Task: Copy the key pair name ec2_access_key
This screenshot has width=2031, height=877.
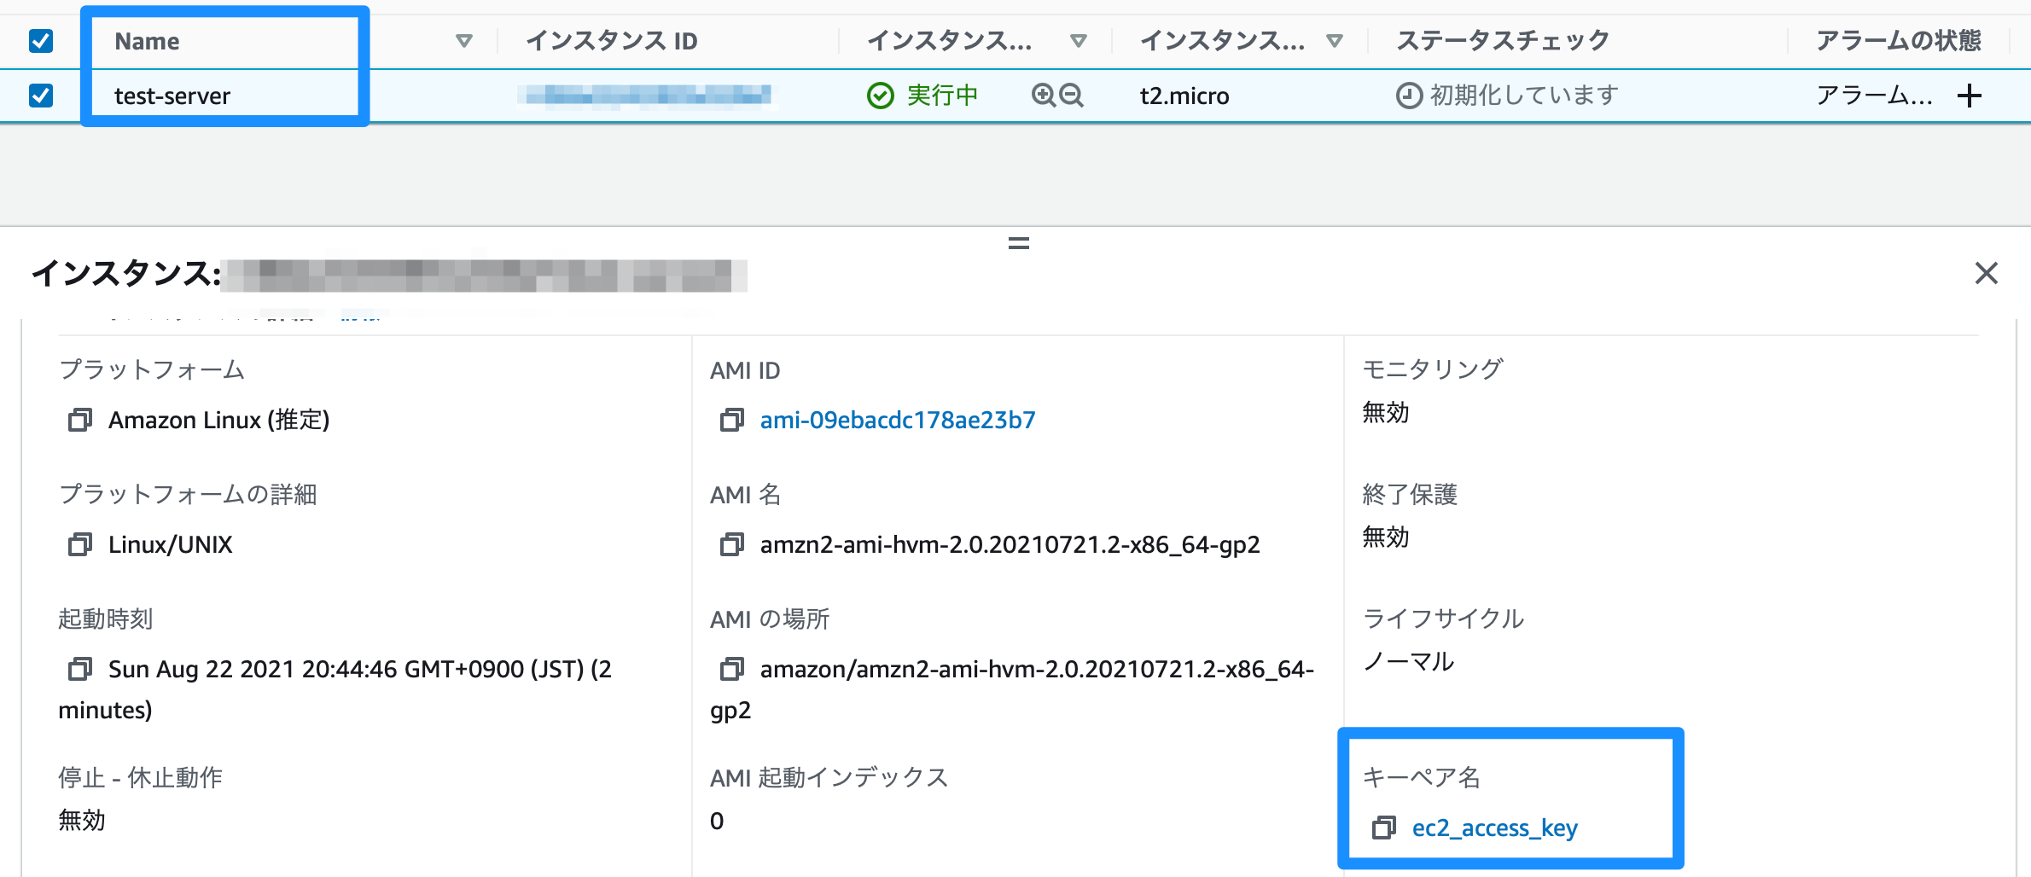Action: click(1384, 828)
